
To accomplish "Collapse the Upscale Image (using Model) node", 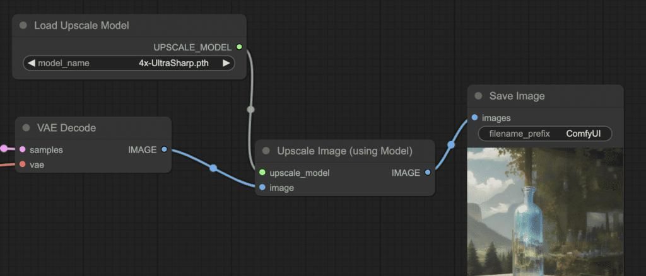I will (x=266, y=151).
